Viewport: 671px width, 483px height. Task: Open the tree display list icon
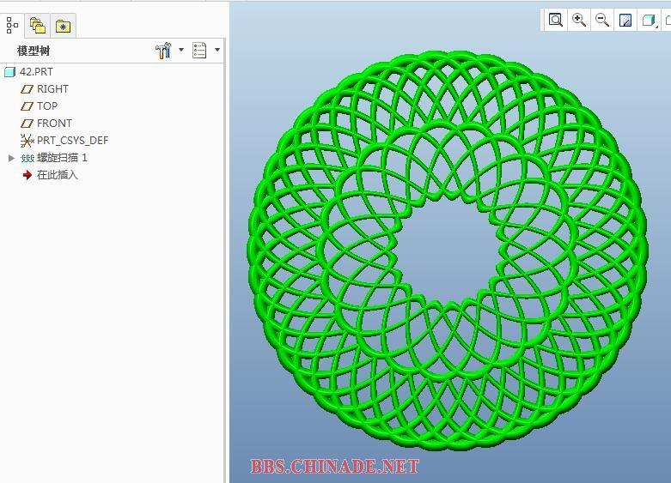point(199,50)
